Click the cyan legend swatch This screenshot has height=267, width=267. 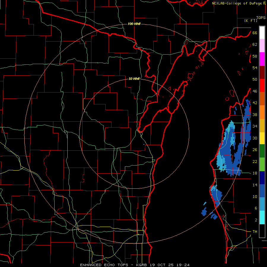click(x=262, y=217)
